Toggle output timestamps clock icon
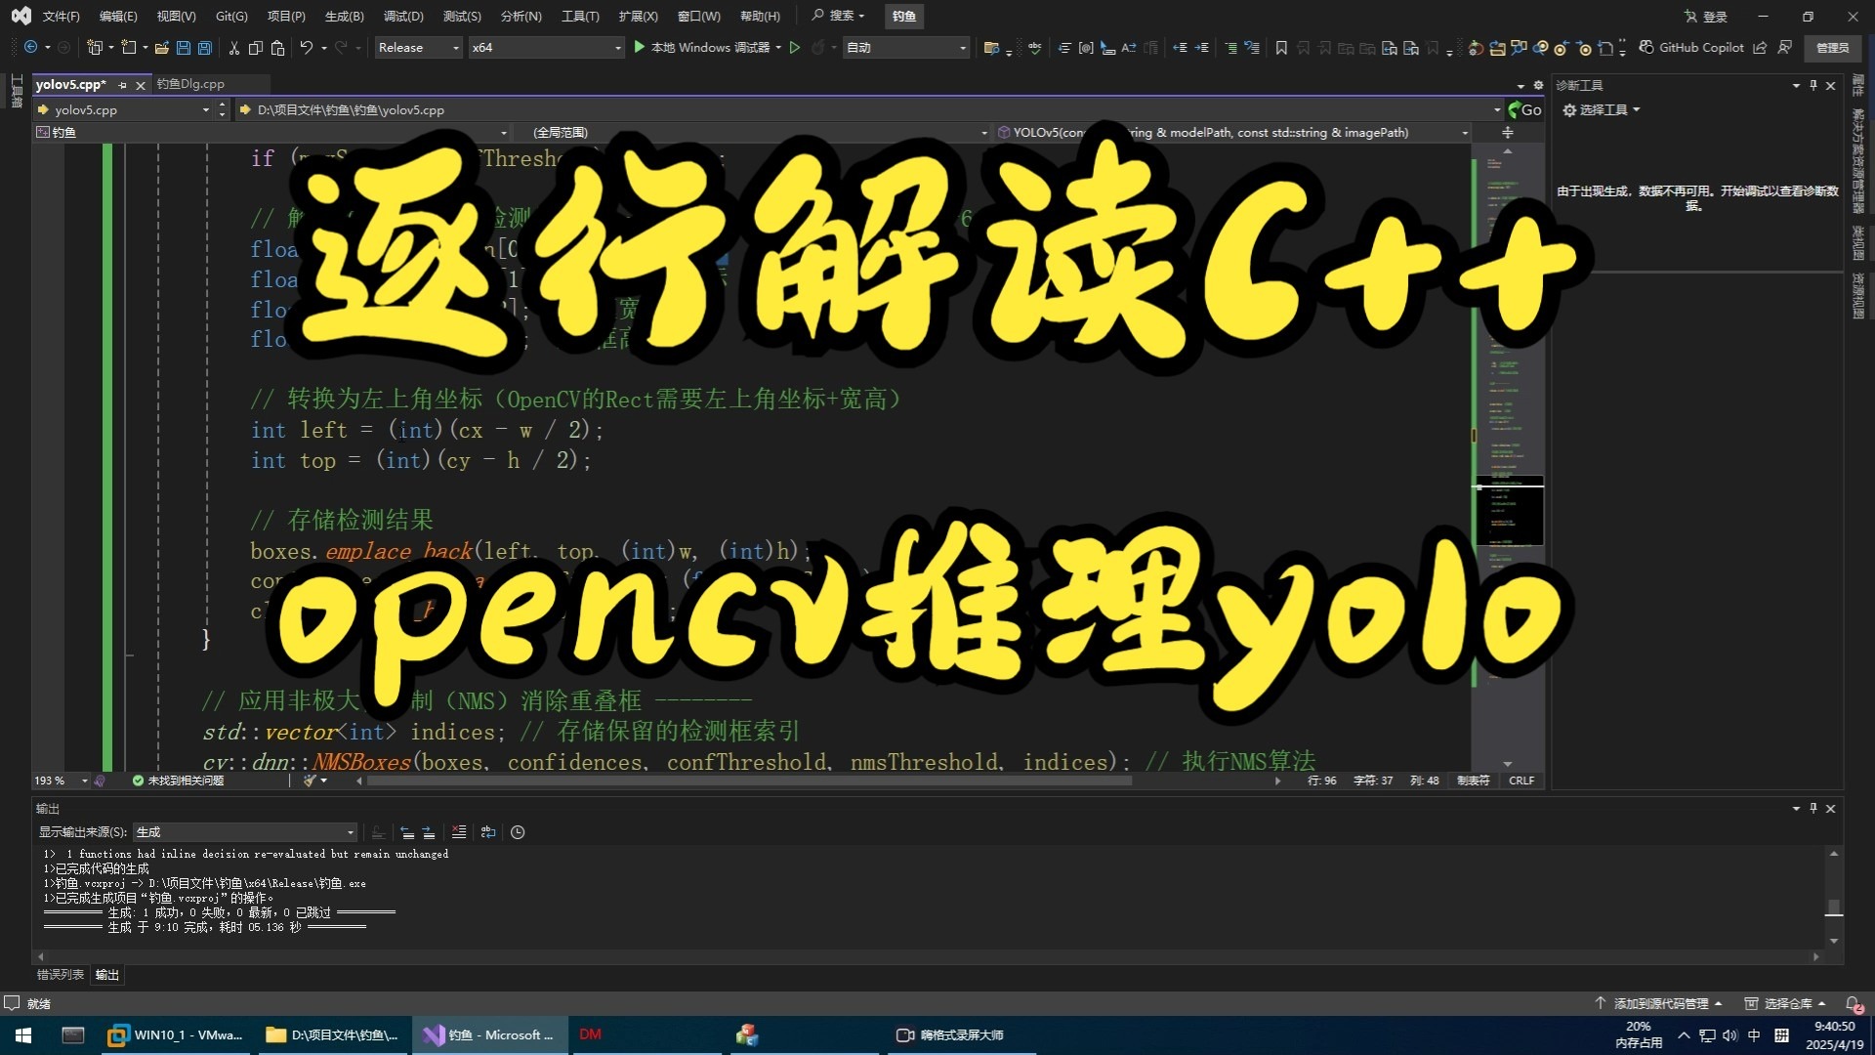Viewport: 1875px width, 1055px height. (x=518, y=832)
